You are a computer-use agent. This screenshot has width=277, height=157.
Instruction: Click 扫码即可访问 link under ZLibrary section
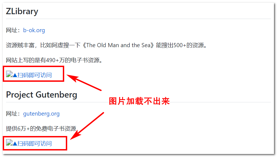34,75
